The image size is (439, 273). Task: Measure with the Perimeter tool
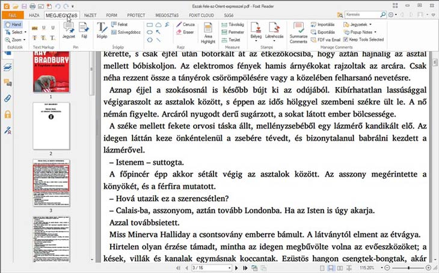tap(233, 32)
